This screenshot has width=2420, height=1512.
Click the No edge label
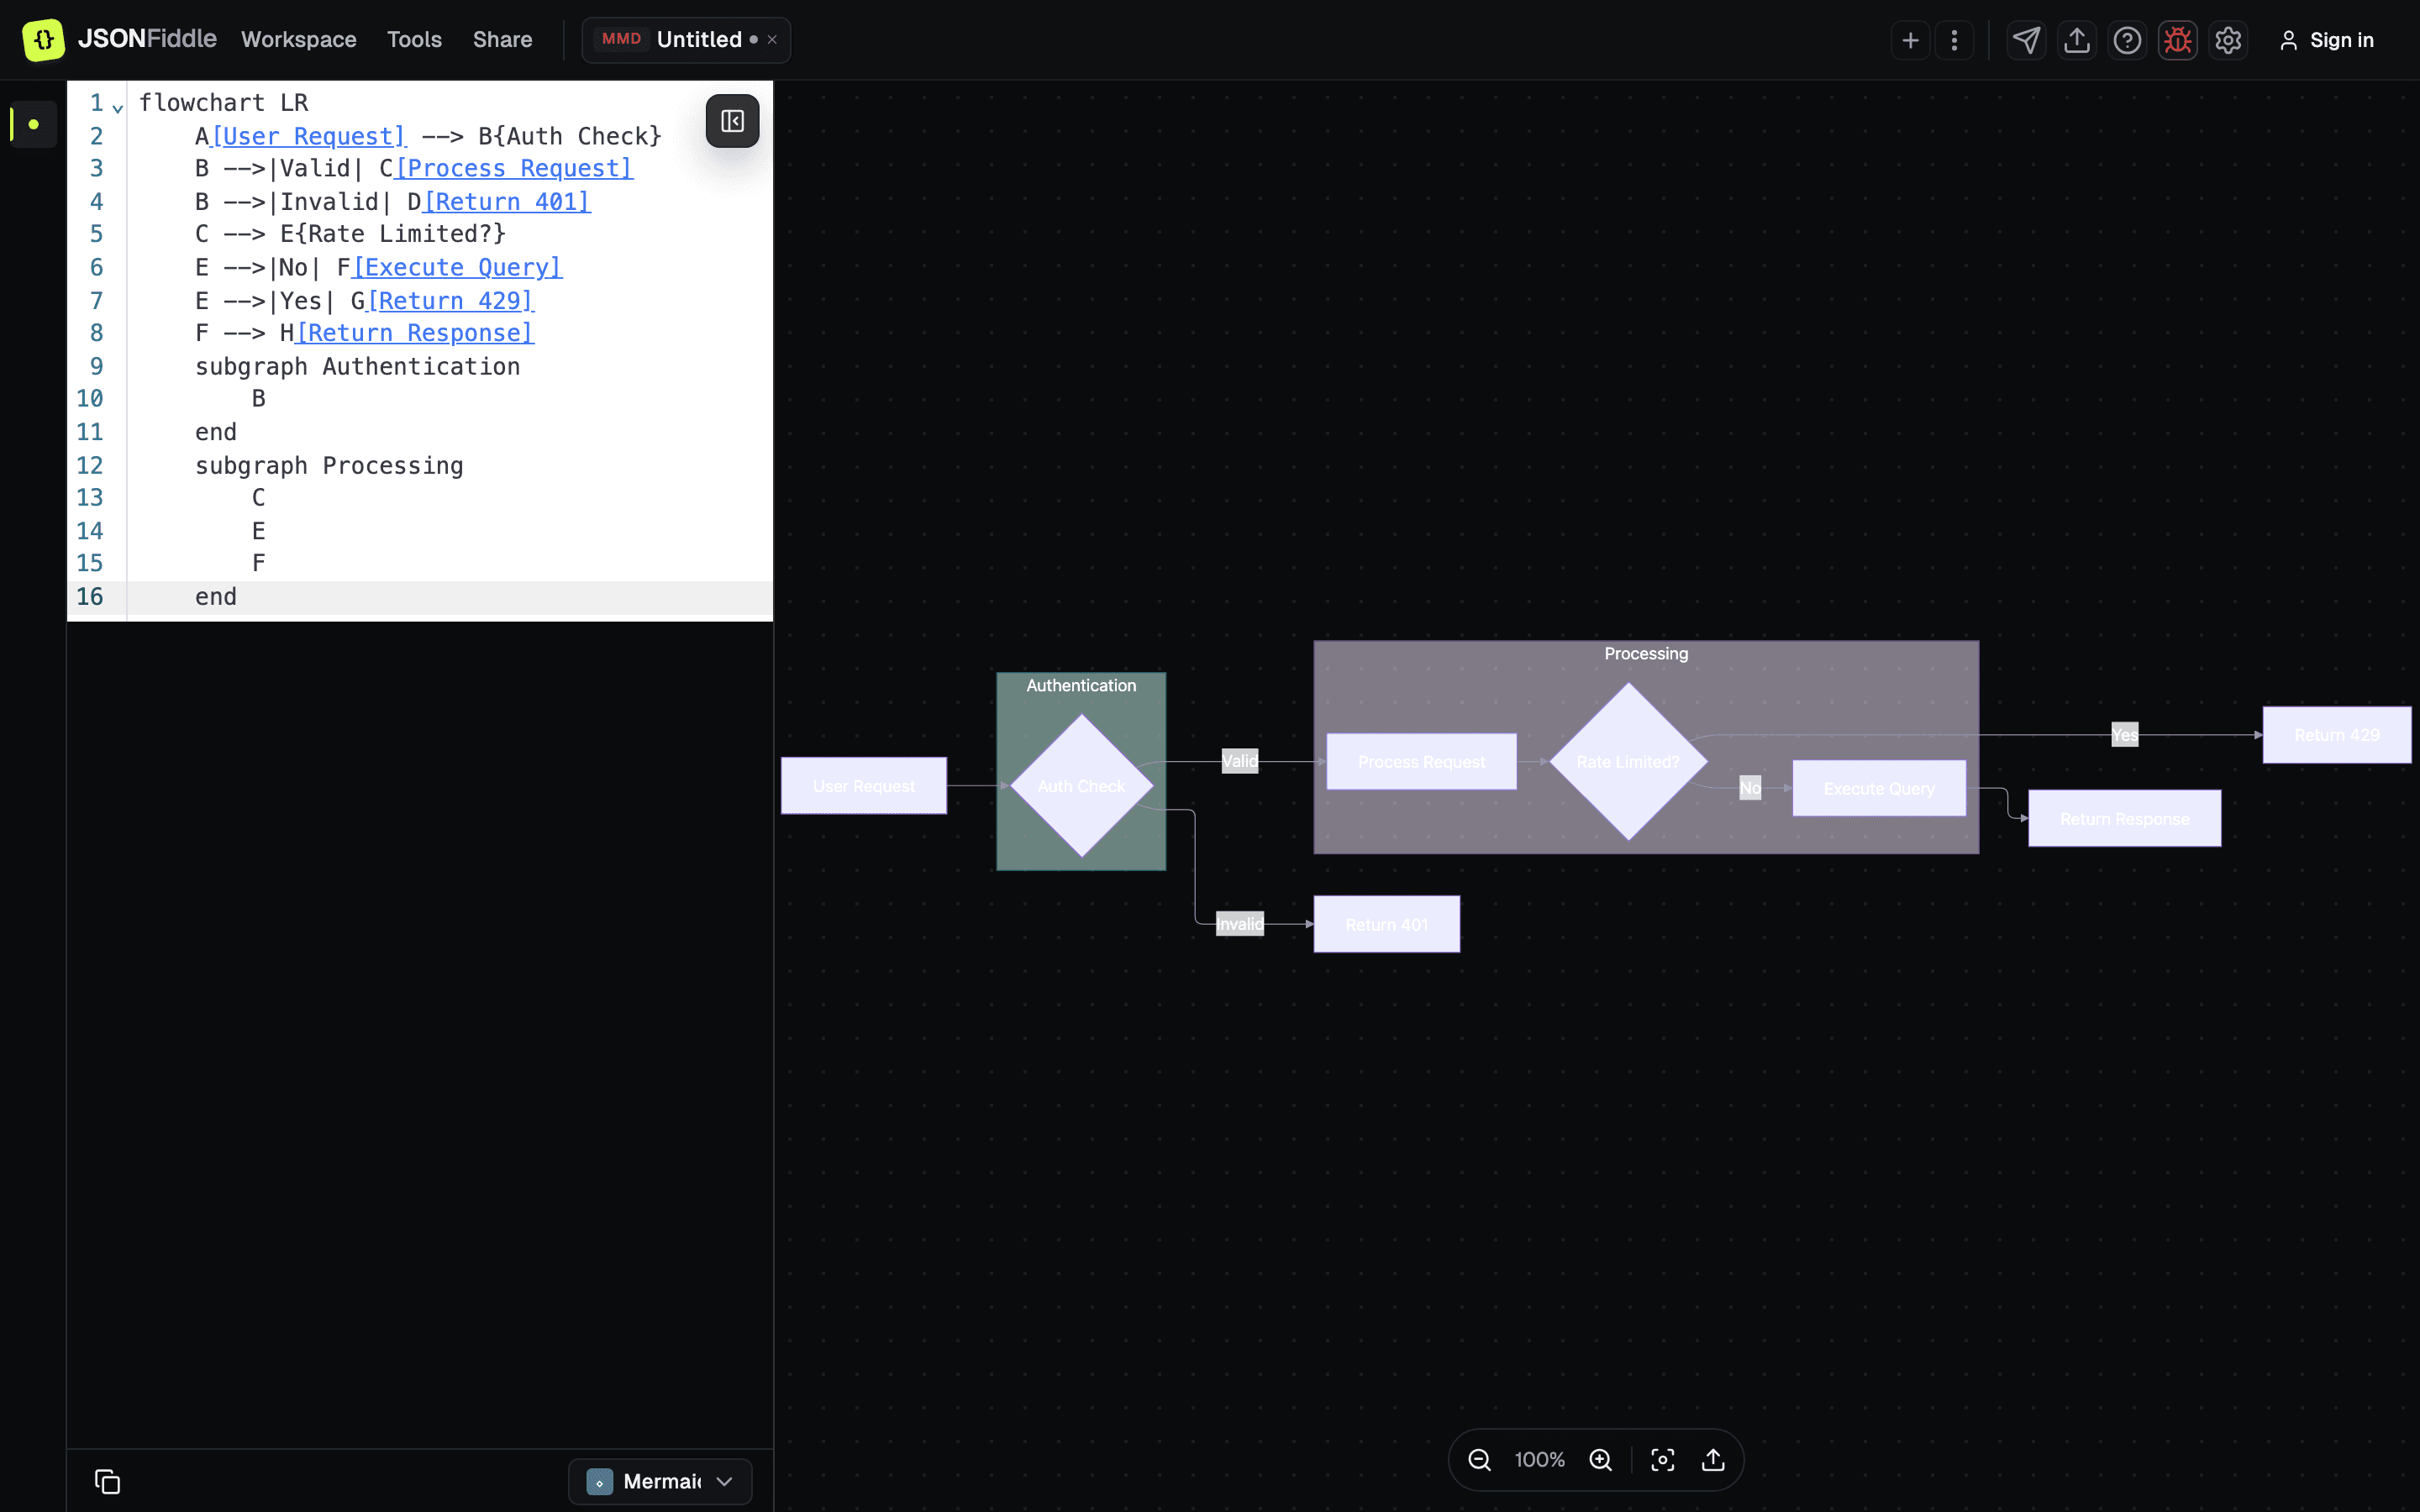point(1750,789)
